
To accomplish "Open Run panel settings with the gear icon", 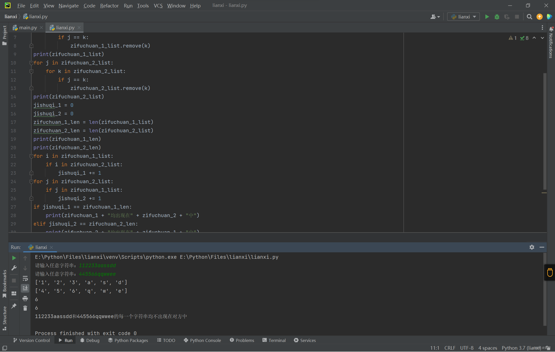I will [532, 247].
